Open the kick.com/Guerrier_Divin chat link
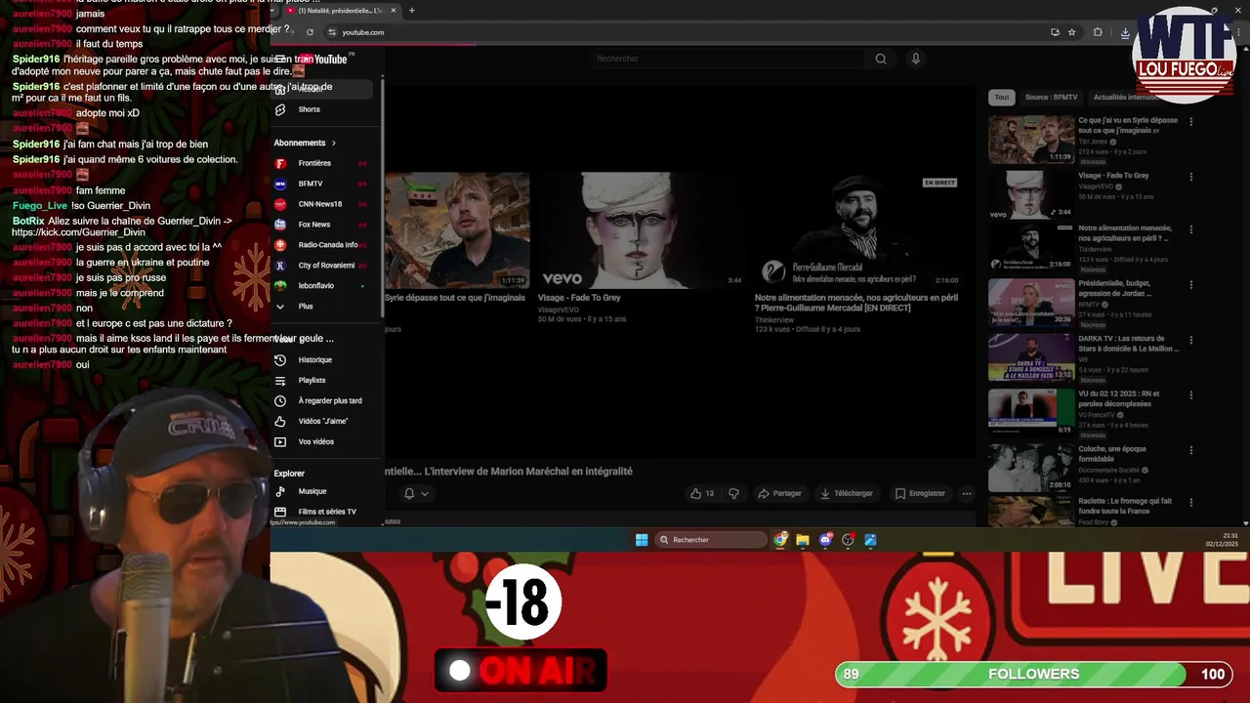Viewport: 1250px width, 703px height. click(x=78, y=232)
